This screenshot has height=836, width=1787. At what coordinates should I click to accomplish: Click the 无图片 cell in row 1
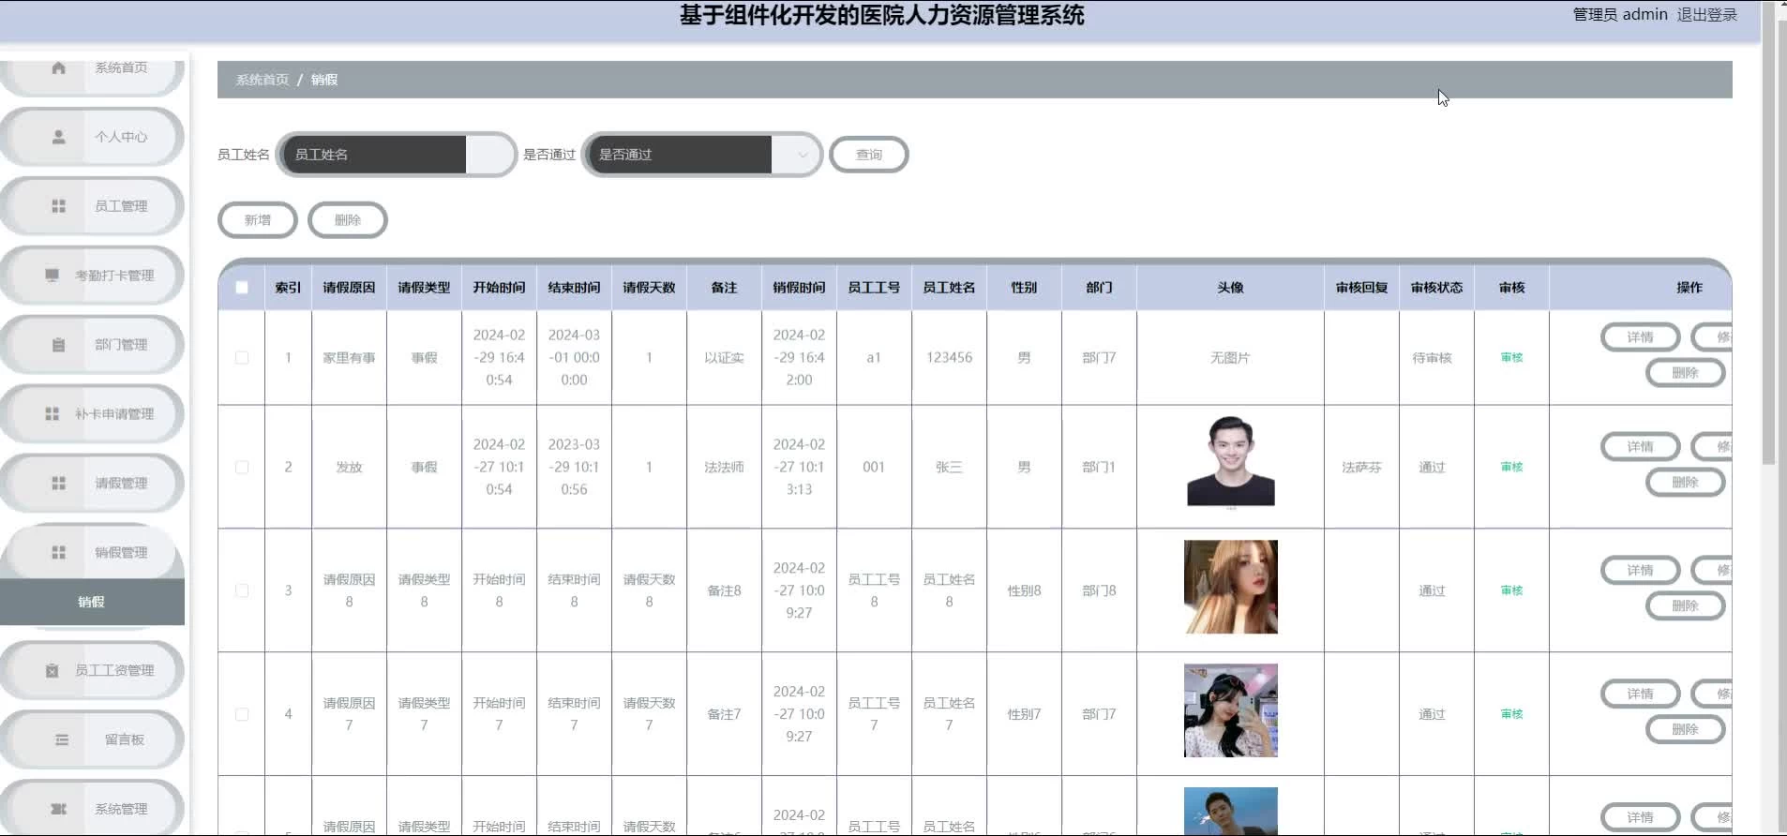(x=1230, y=358)
